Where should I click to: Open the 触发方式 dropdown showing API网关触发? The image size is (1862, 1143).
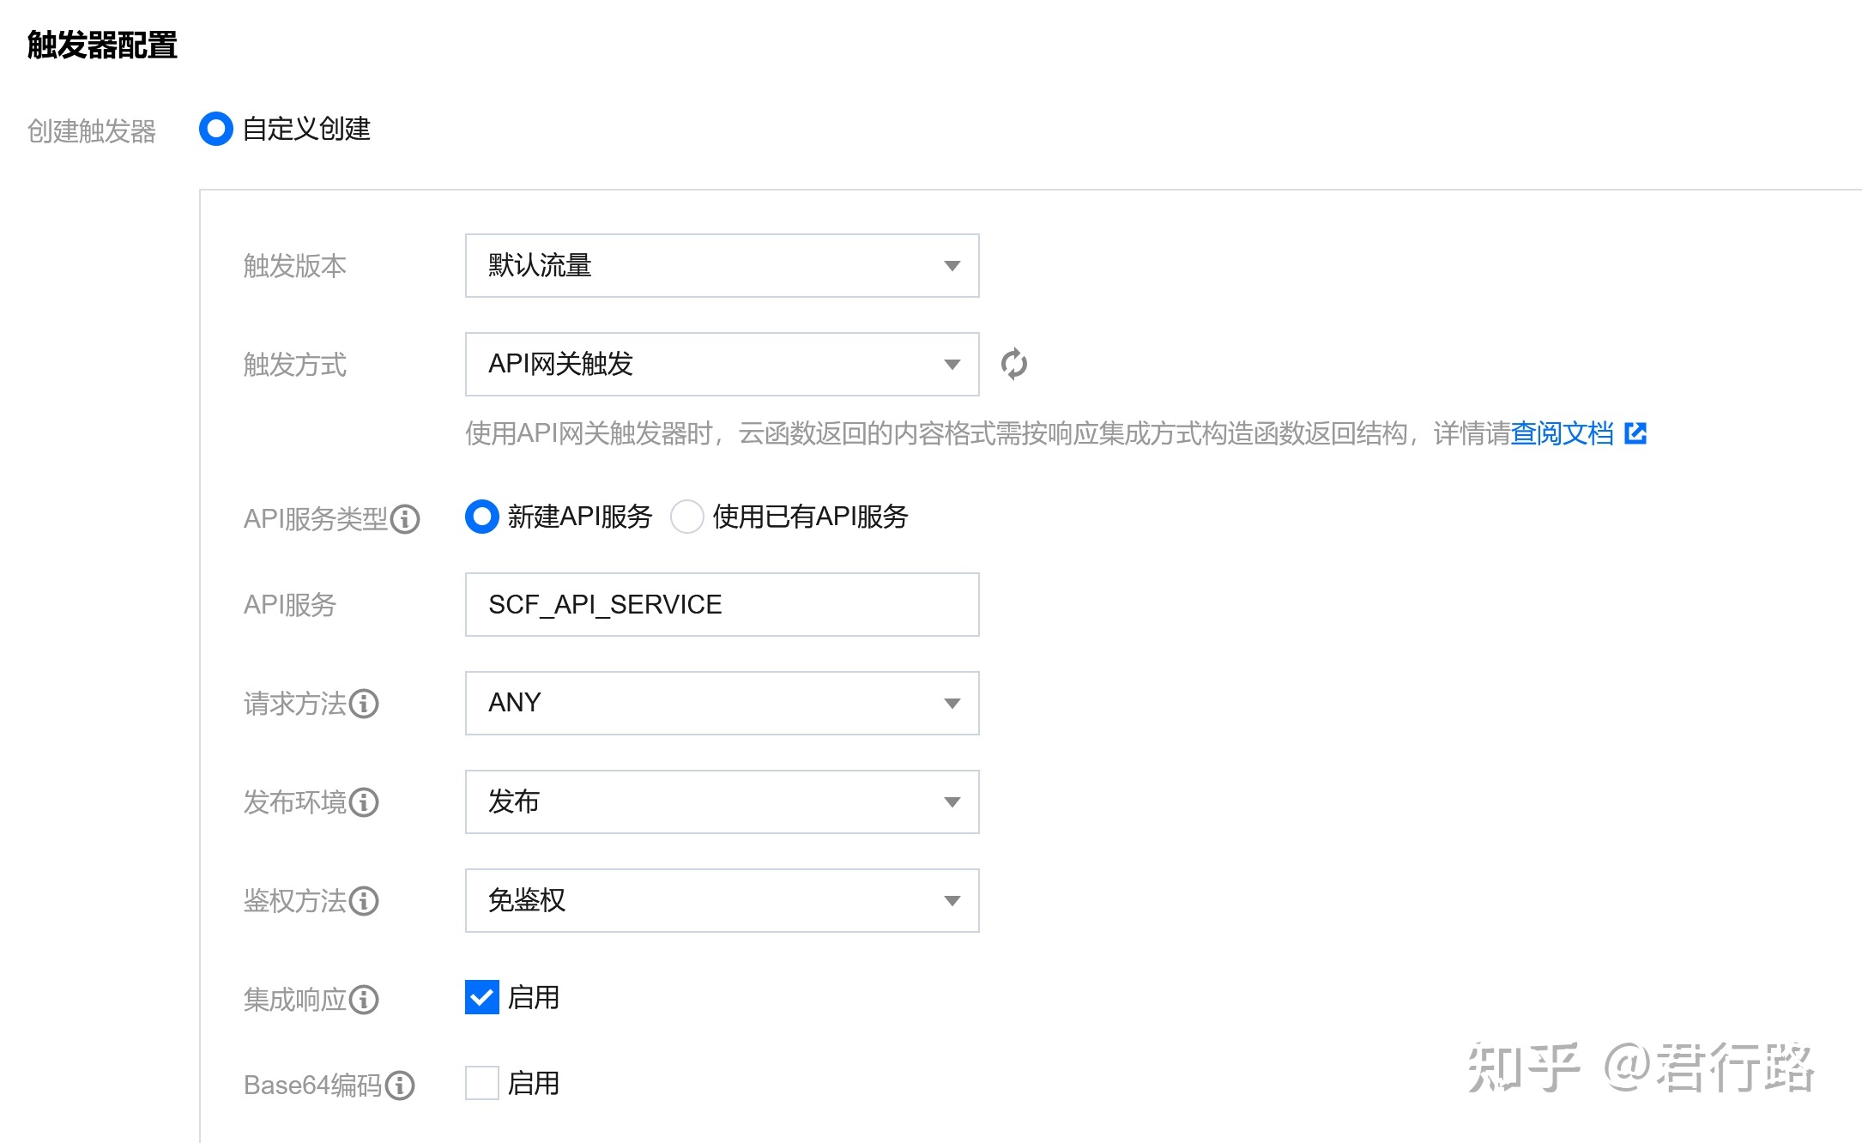click(x=722, y=365)
